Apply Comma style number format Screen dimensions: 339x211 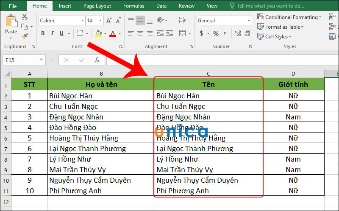(x=225, y=33)
